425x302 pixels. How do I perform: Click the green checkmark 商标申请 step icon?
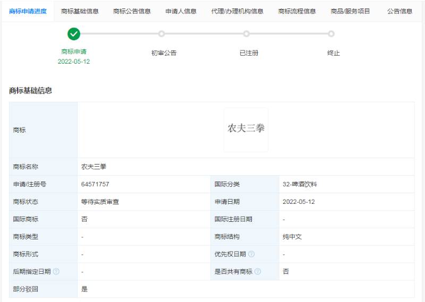tap(74, 34)
